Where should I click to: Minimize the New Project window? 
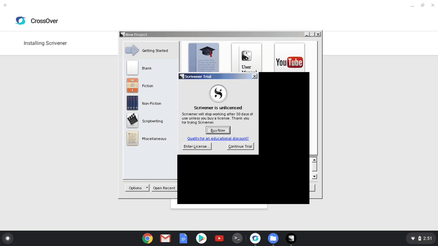pos(307,34)
